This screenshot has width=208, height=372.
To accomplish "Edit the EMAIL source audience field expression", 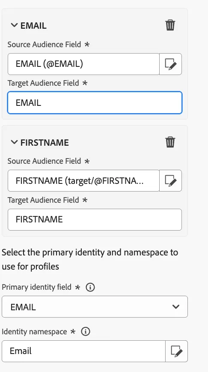I will click(171, 64).
